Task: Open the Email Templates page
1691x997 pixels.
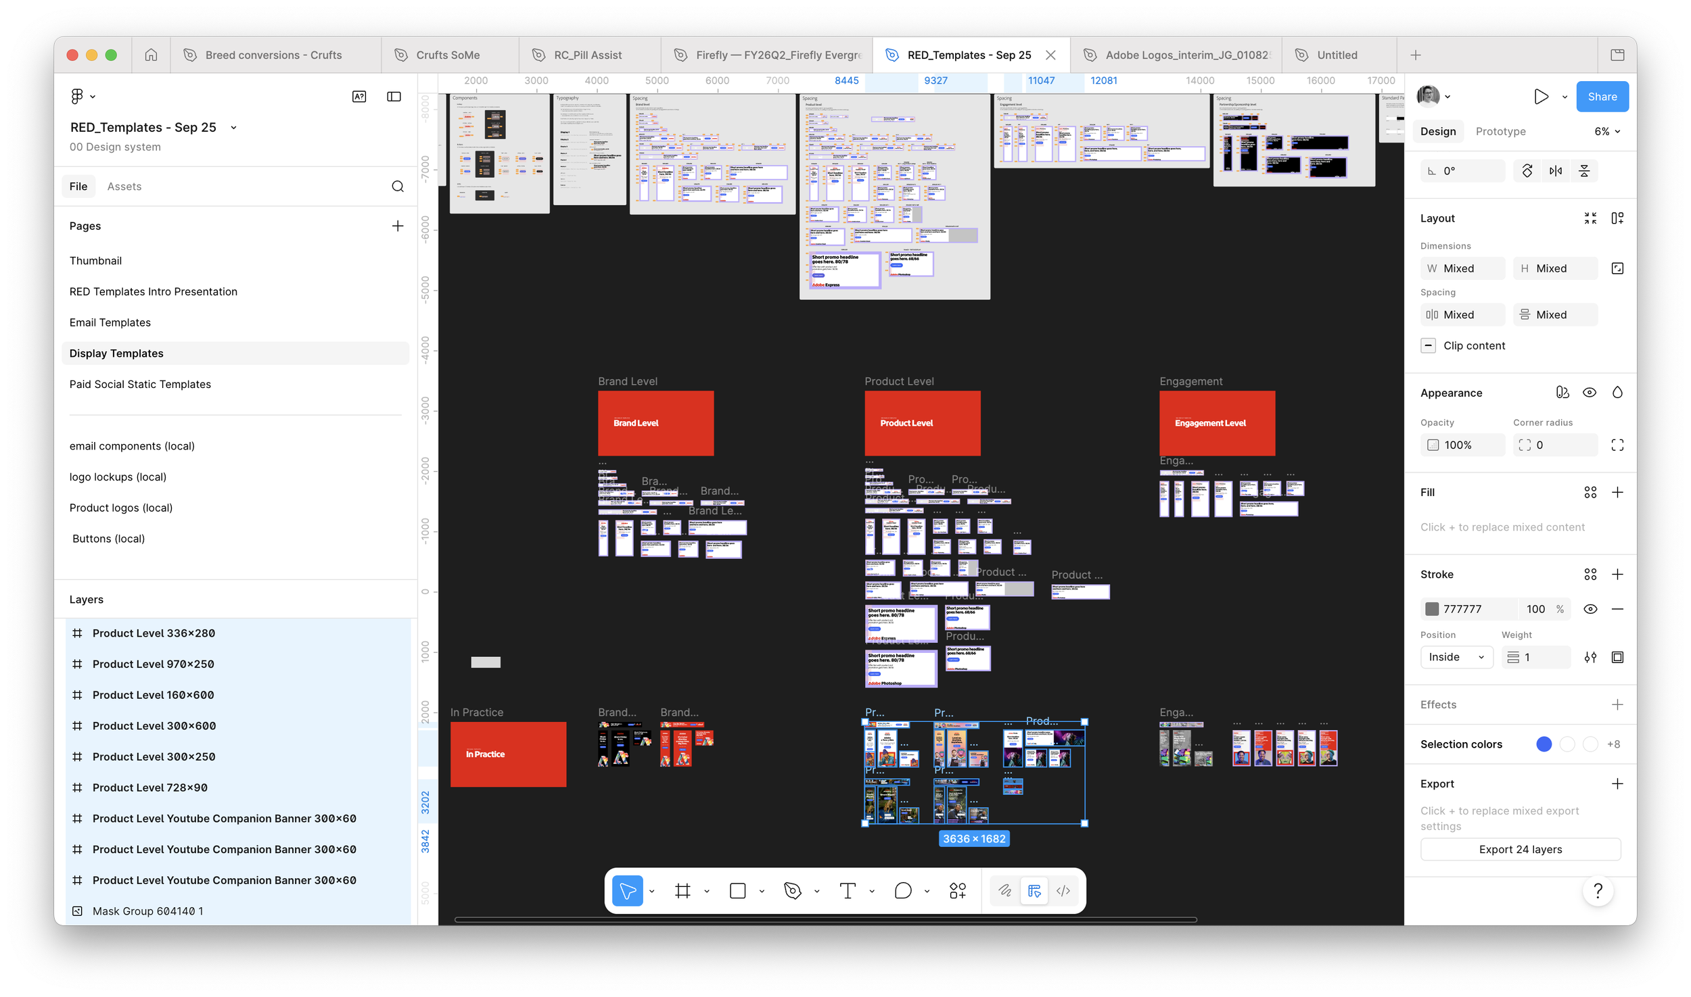Action: coord(110,322)
